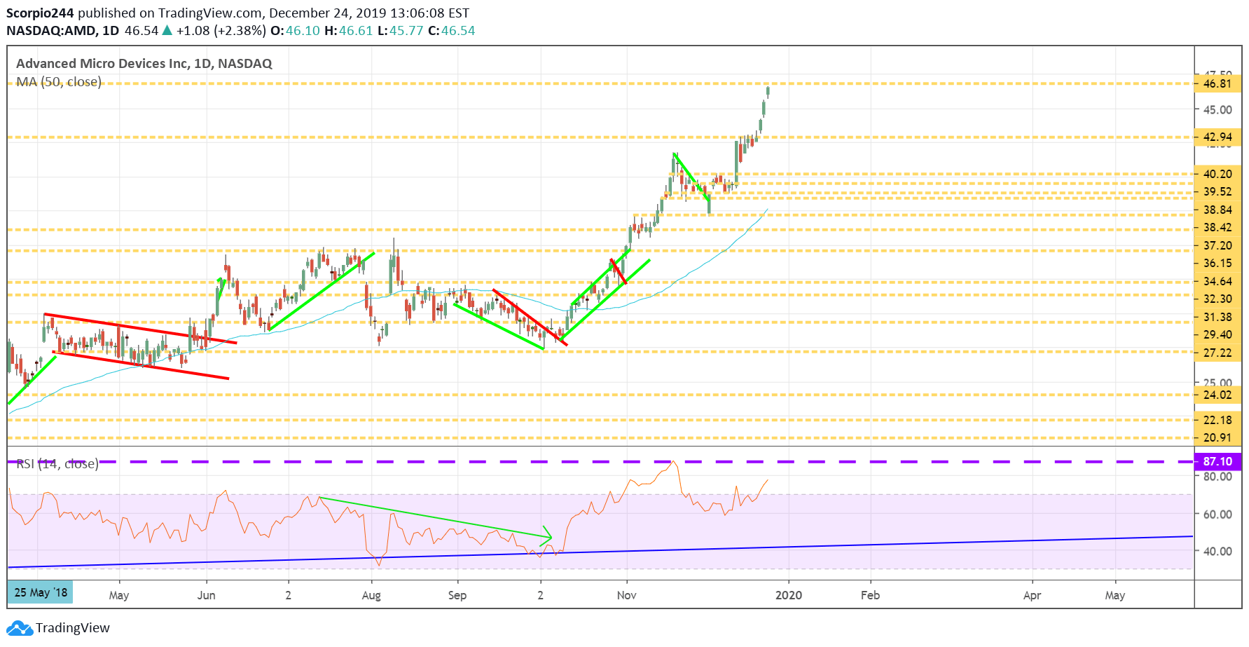Select the 31.38 price level label

1217,318
